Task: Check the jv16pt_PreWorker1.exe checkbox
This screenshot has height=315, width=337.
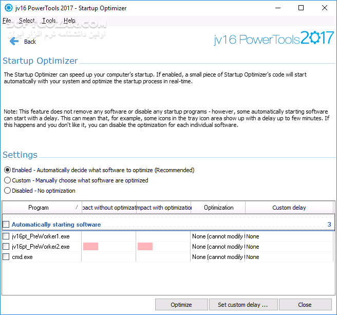Action: click(x=6, y=236)
